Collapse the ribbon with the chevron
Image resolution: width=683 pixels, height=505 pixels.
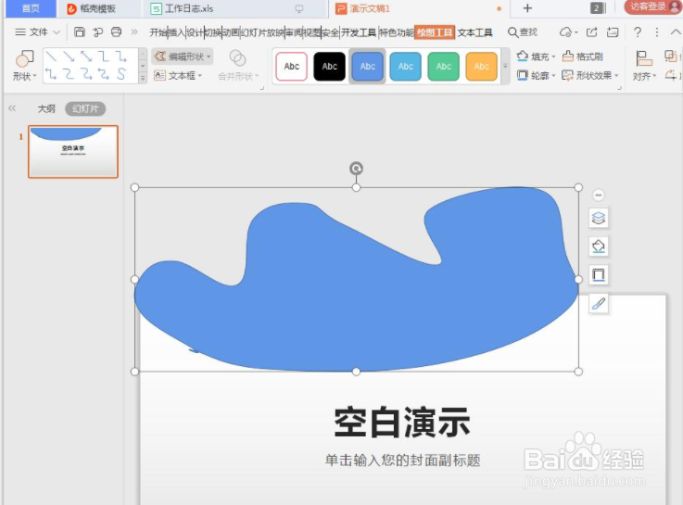point(676,32)
